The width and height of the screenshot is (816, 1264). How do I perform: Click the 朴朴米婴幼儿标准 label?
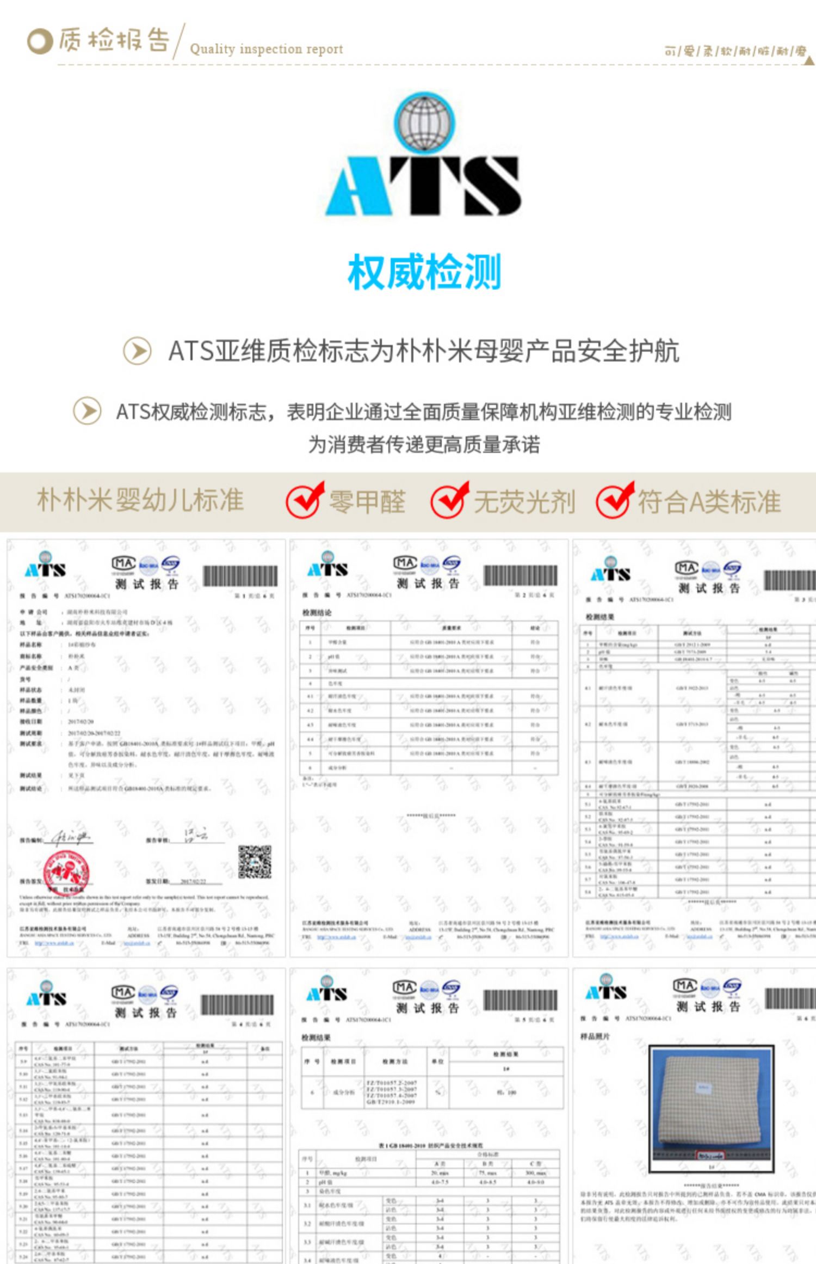pyautogui.click(x=140, y=500)
